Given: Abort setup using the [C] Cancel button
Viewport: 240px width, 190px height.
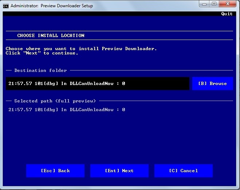Looking at the screenshot, I should click(x=183, y=171).
